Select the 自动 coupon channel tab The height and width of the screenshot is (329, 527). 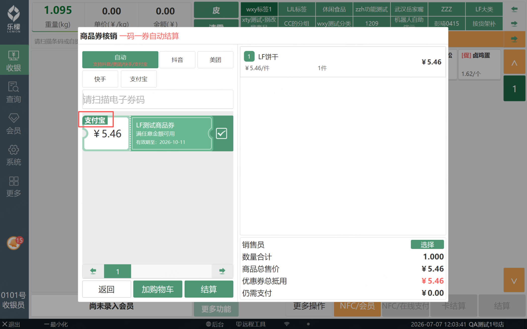pos(120,60)
